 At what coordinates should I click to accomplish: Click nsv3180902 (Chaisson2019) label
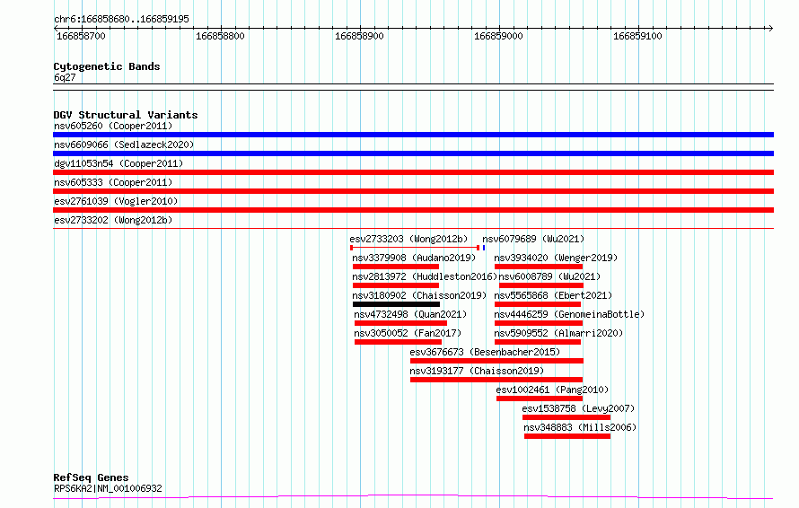pyautogui.click(x=419, y=295)
